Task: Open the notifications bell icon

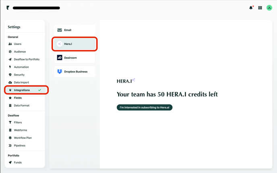Action: point(251,8)
